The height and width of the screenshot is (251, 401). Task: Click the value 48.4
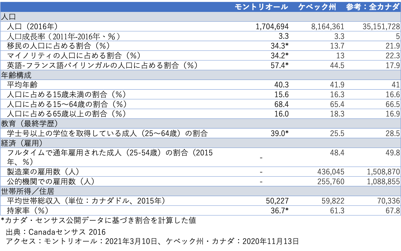click(337, 153)
